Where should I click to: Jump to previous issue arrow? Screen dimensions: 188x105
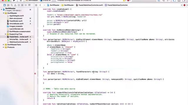coord(182,5)
